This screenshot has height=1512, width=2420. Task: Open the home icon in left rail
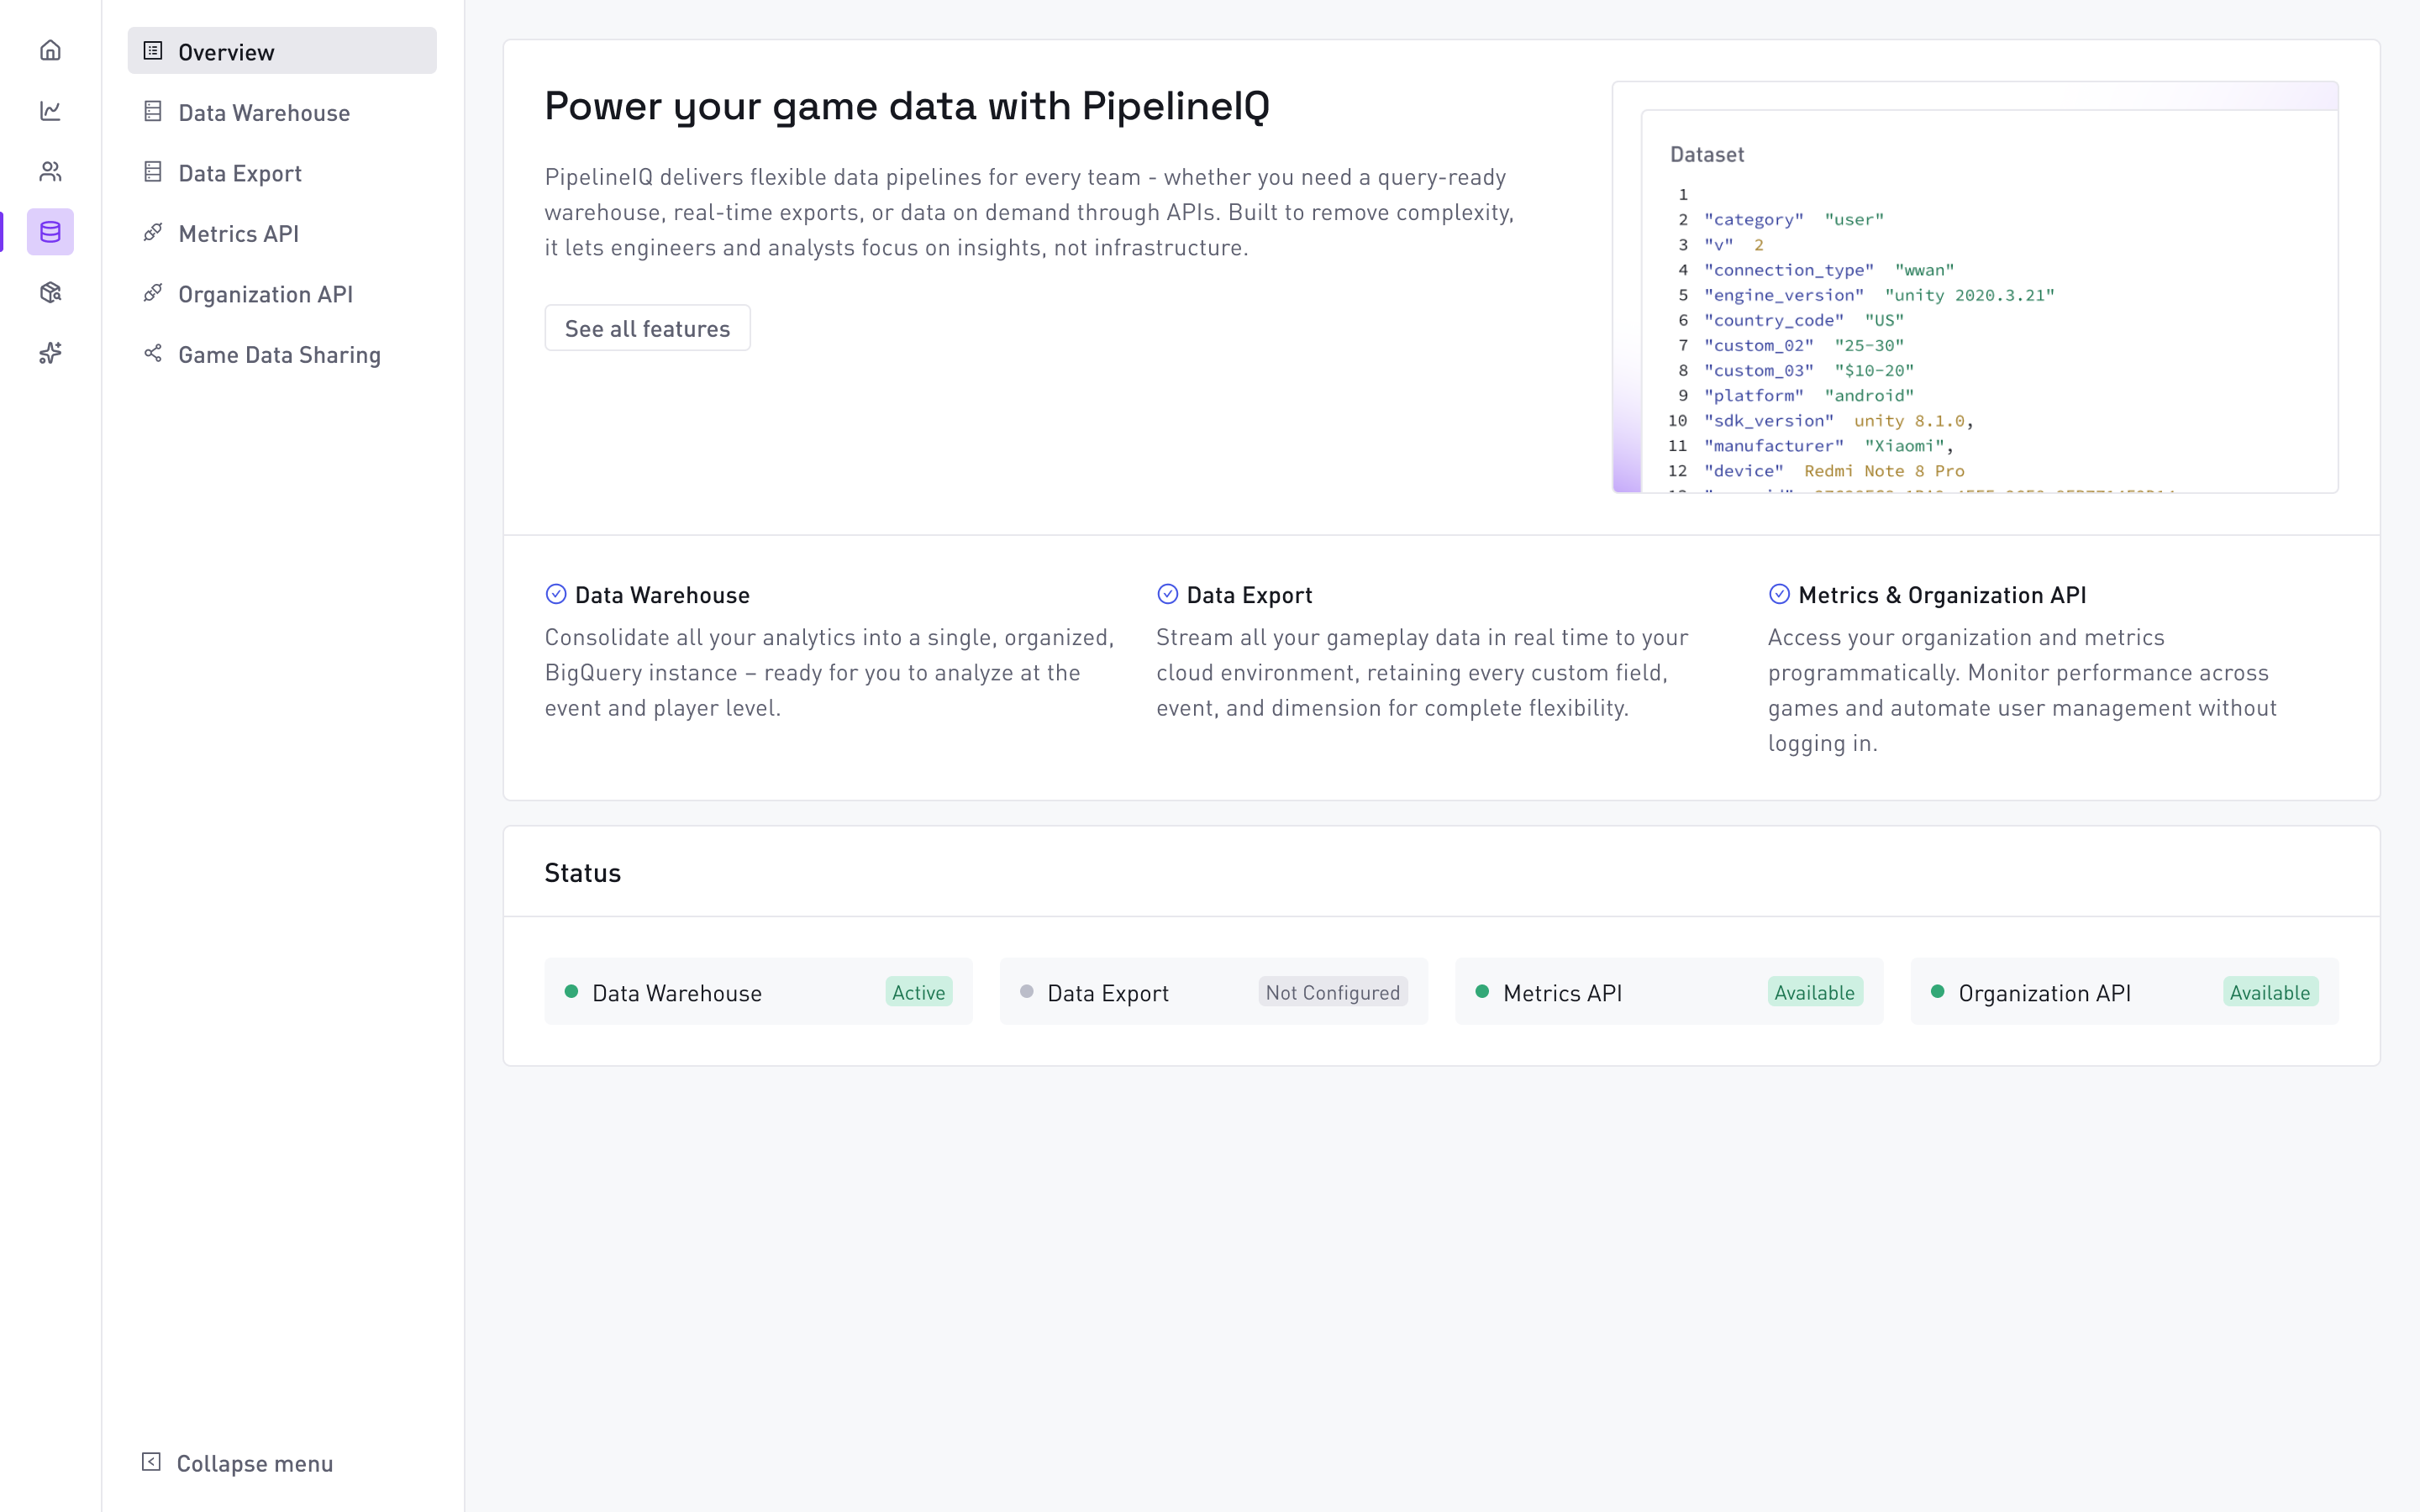[50, 50]
